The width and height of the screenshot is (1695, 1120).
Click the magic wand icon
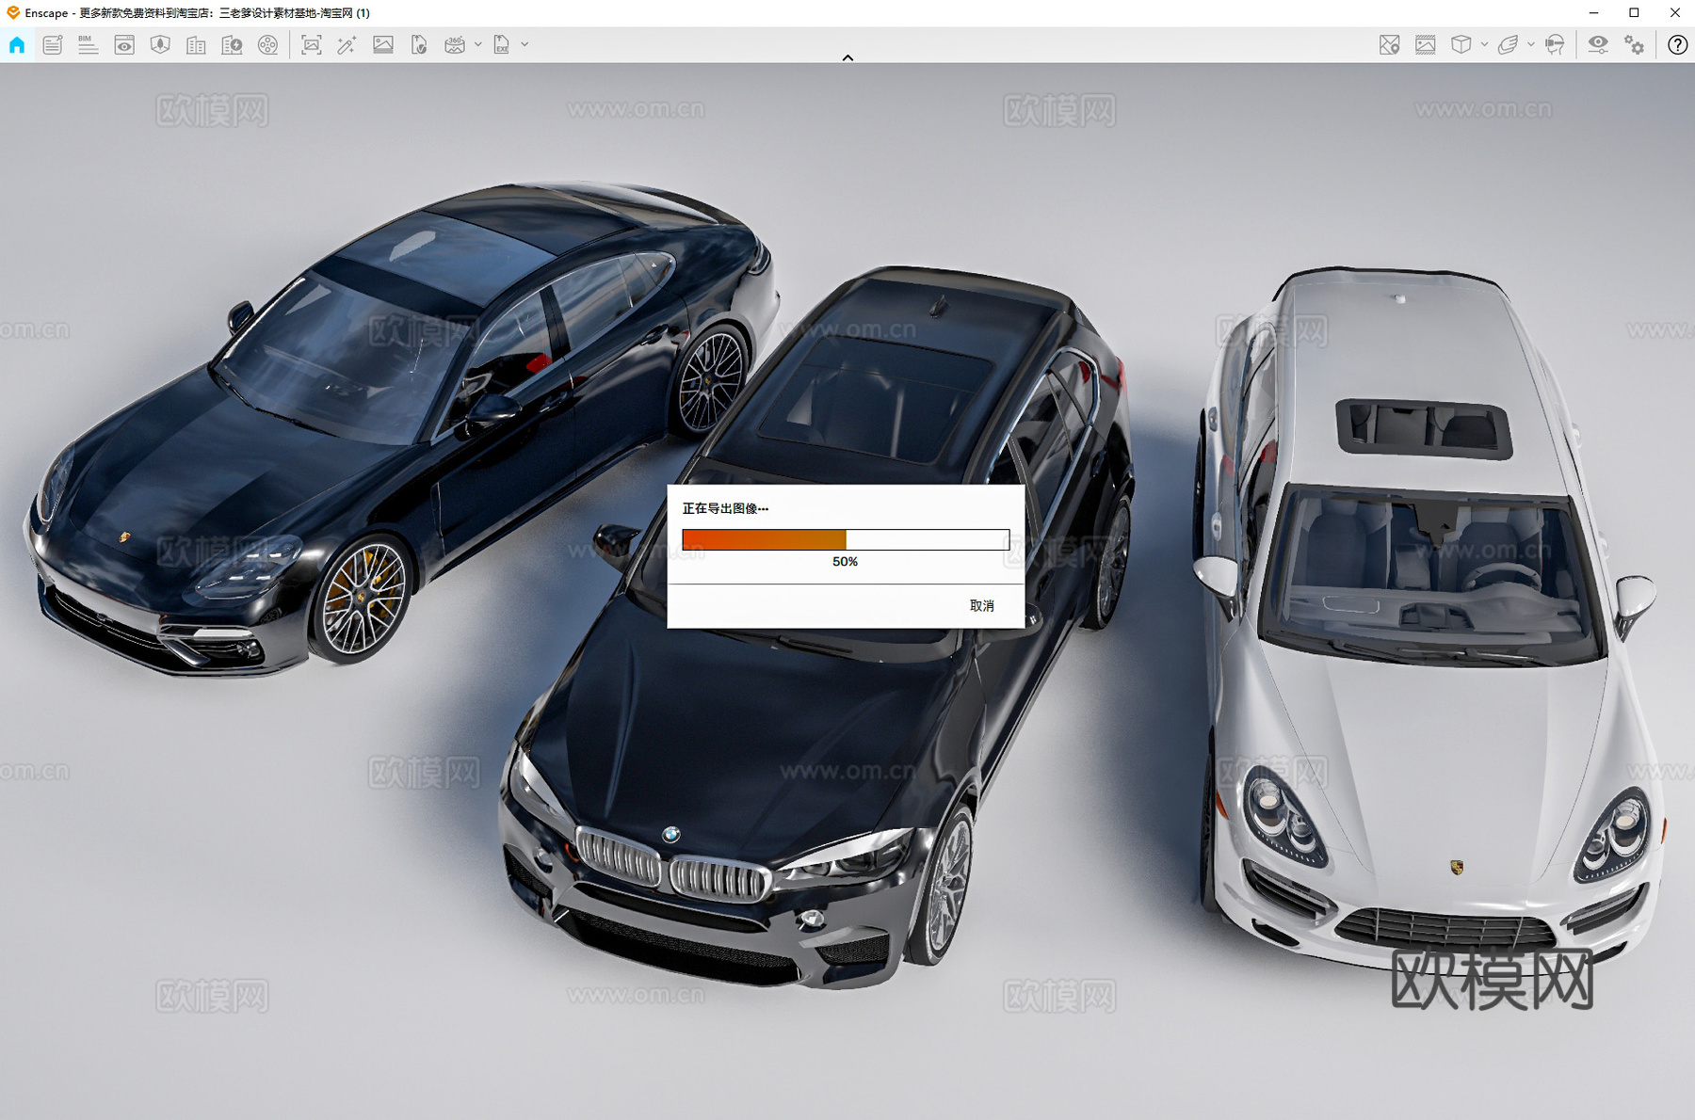(x=347, y=45)
